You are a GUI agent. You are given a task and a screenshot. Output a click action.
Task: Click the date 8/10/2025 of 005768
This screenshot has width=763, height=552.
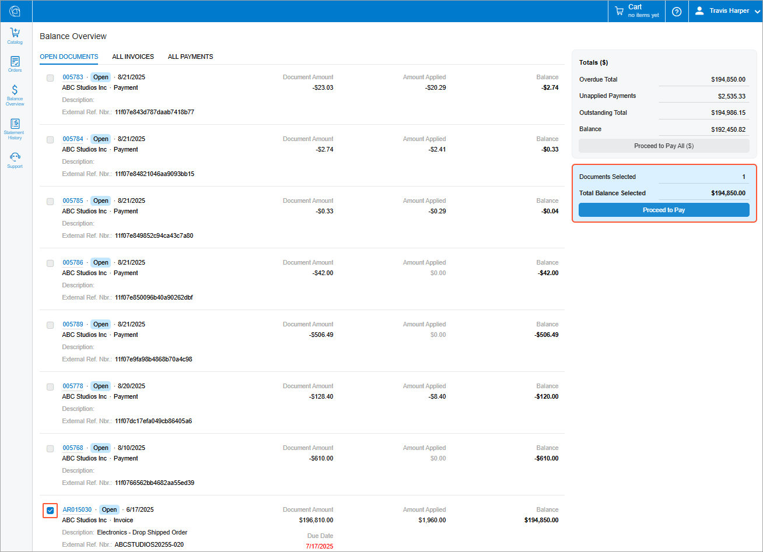pos(131,448)
